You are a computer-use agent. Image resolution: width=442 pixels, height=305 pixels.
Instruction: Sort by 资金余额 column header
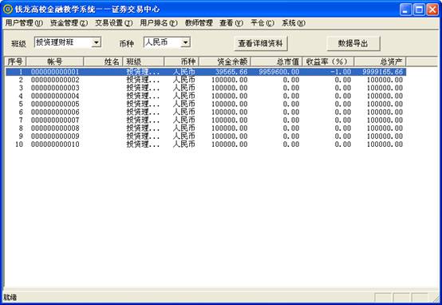[x=225, y=61]
